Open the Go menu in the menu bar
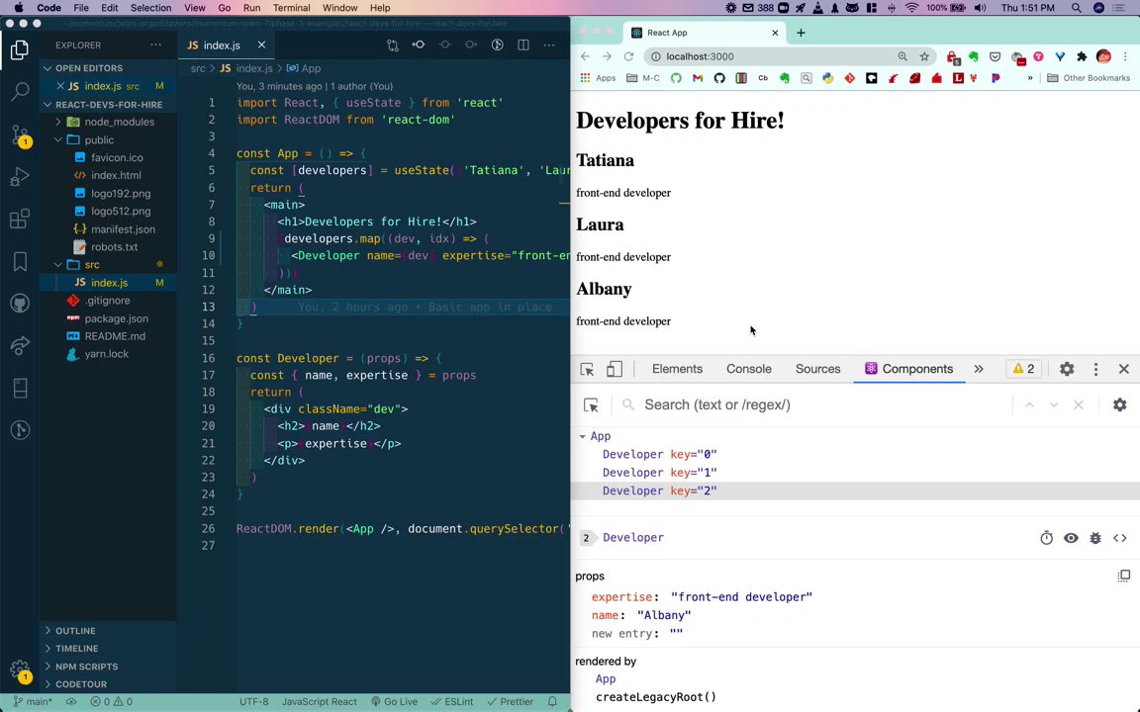The width and height of the screenshot is (1140, 712). click(x=225, y=8)
